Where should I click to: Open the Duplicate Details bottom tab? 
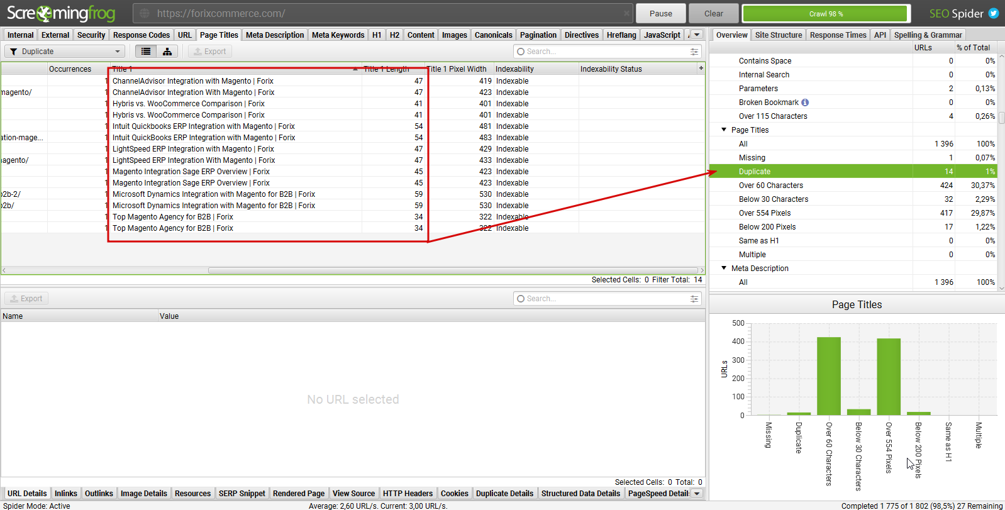(x=504, y=494)
